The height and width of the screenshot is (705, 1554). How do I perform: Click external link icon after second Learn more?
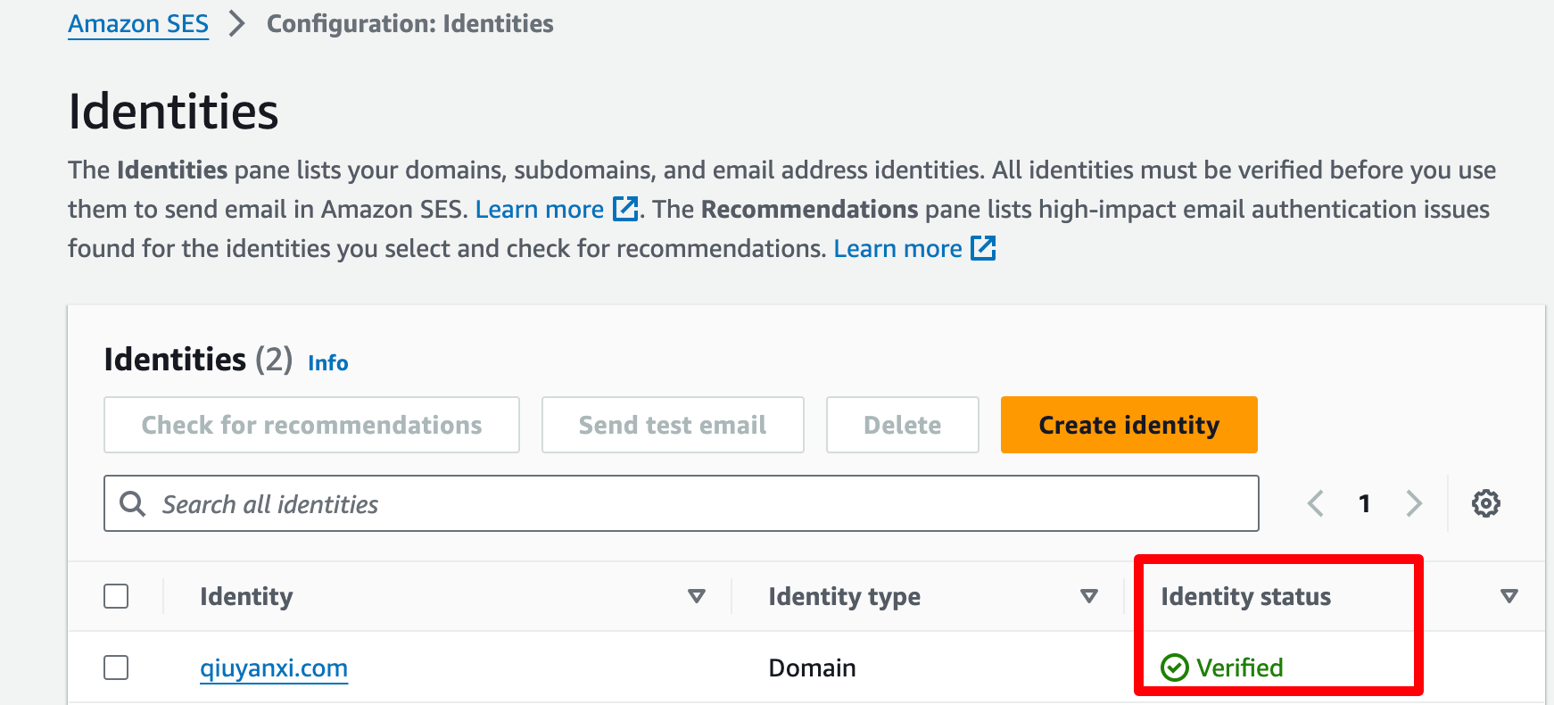[x=983, y=248]
